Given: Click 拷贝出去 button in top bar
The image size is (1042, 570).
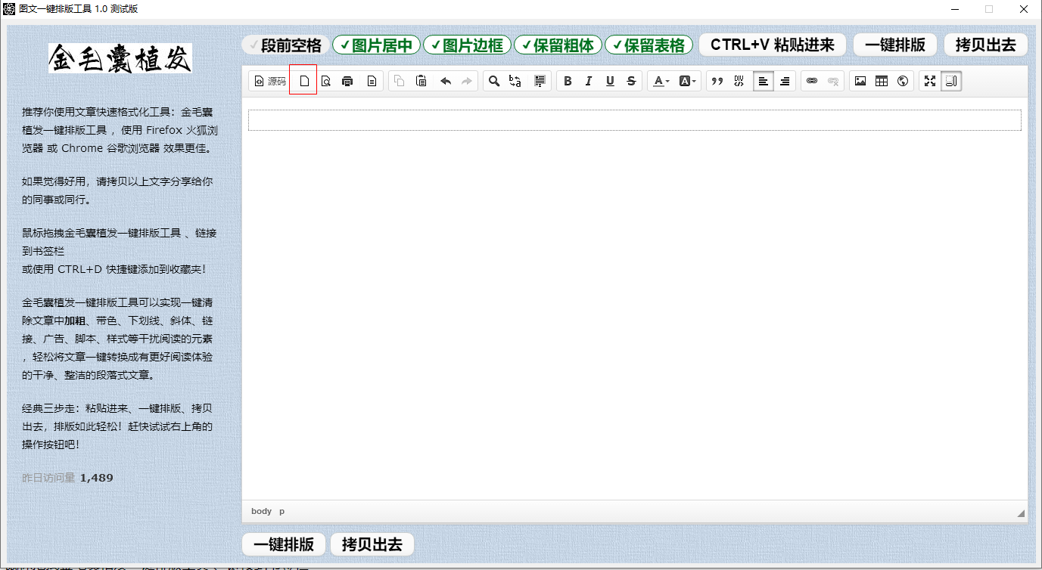Looking at the screenshot, I should [x=986, y=45].
